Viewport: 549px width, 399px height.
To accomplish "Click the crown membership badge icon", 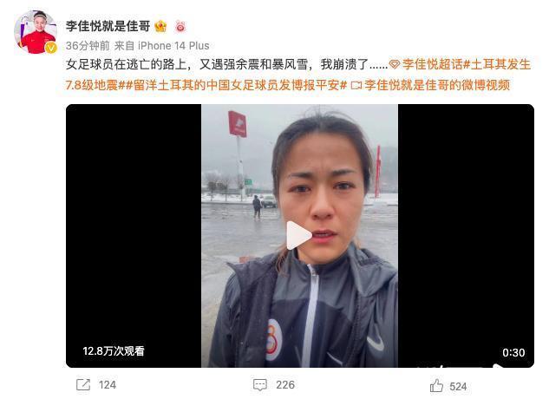I will pos(160,26).
